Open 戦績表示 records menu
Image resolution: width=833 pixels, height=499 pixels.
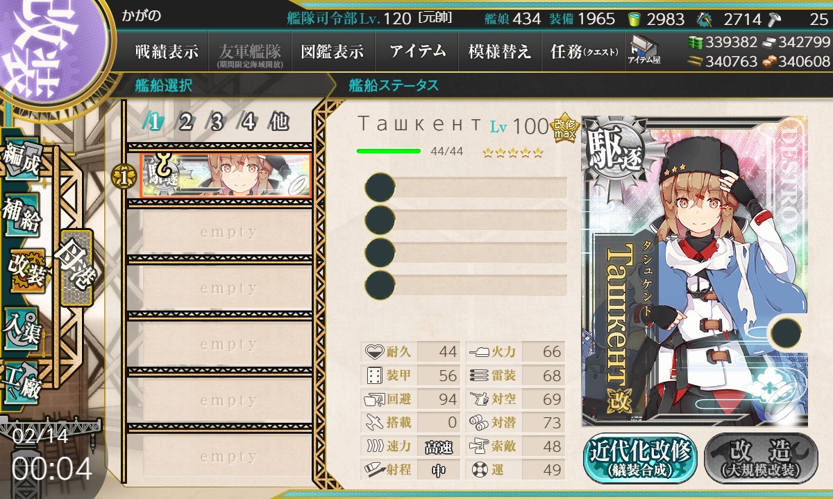pyautogui.click(x=167, y=51)
